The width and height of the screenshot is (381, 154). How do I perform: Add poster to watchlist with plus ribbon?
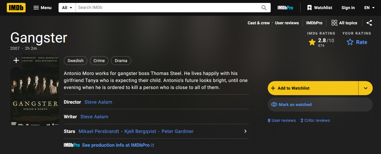click(x=16, y=61)
